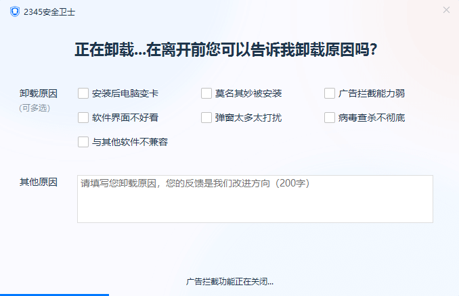Click the (可多选) hint text
Image resolution: width=459 pixels, height=296 pixels.
(x=35, y=107)
